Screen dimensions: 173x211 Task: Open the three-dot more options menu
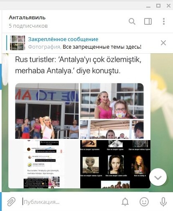[164, 21]
